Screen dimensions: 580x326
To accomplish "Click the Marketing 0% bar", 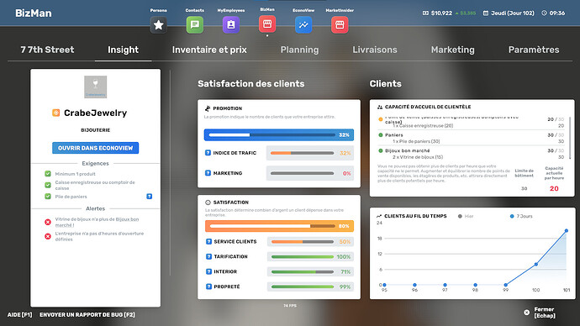I will pyautogui.click(x=310, y=173).
